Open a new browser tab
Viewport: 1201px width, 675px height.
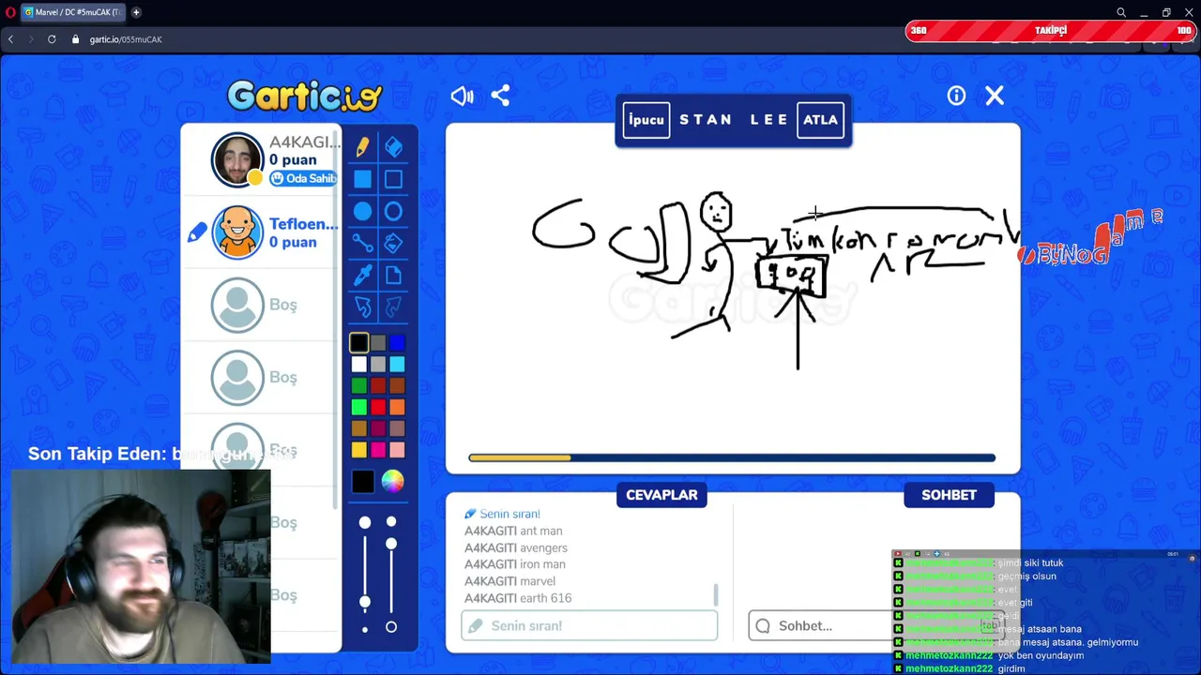point(136,12)
